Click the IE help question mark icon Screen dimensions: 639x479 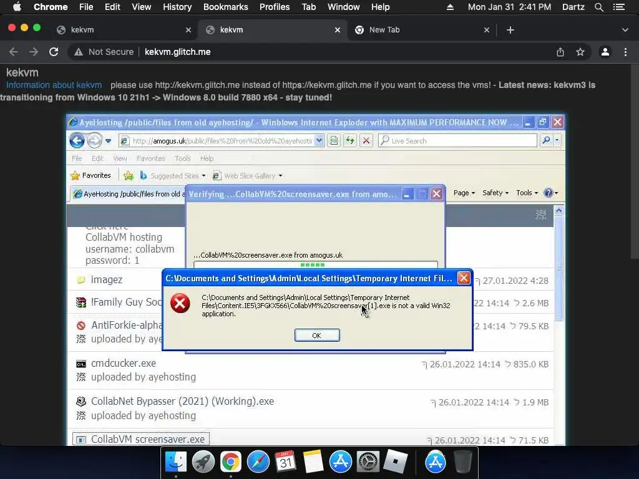pos(549,193)
